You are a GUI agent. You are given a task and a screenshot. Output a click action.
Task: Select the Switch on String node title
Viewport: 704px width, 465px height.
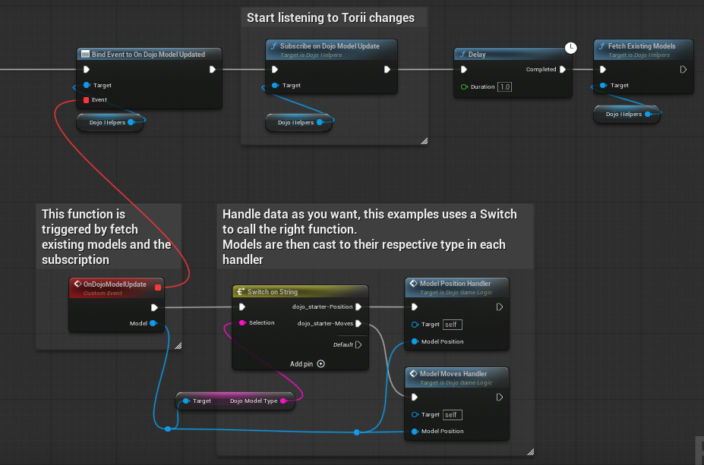pyautogui.click(x=273, y=292)
